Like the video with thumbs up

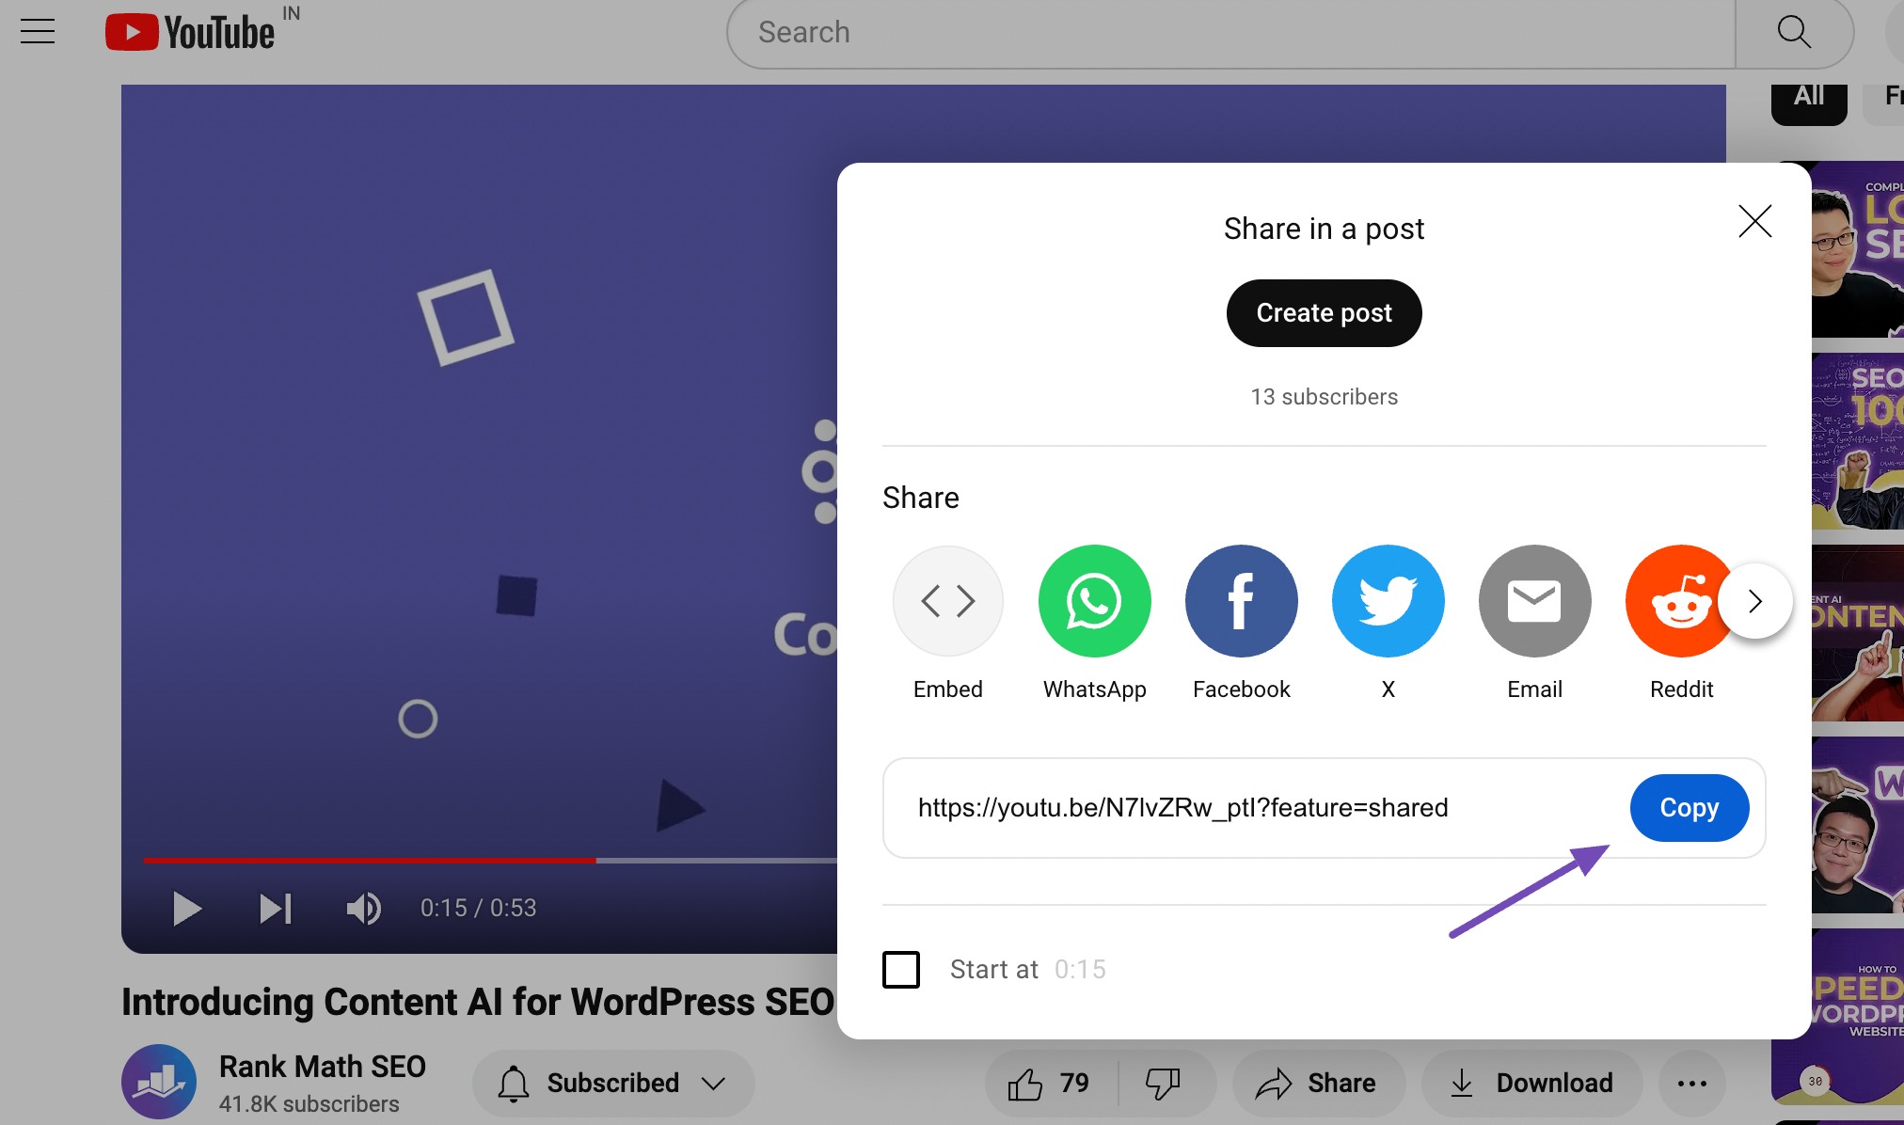tap(1050, 1084)
